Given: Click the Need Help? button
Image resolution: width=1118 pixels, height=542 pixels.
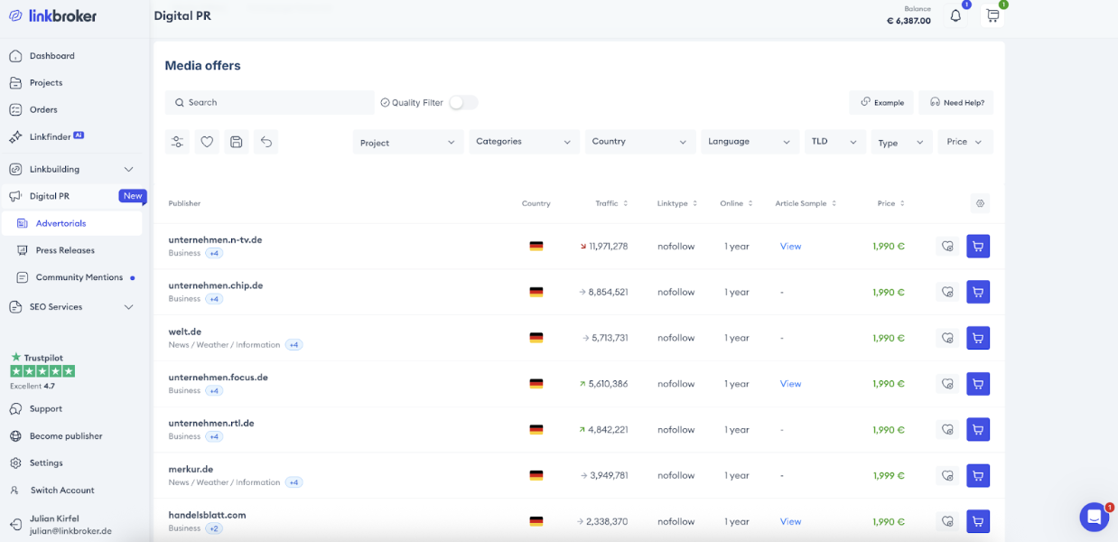Looking at the screenshot, I should (x=956, y=103).
